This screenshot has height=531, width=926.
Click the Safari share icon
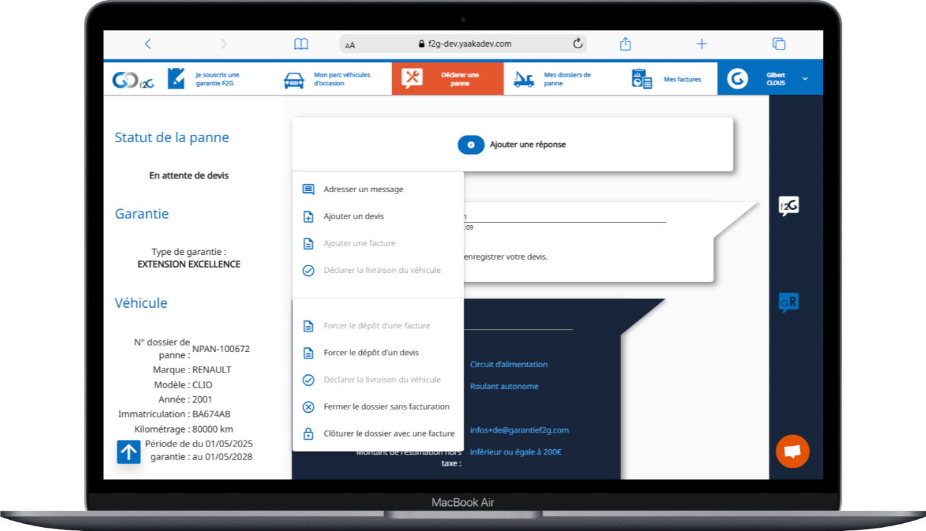(x=625, y=44)
